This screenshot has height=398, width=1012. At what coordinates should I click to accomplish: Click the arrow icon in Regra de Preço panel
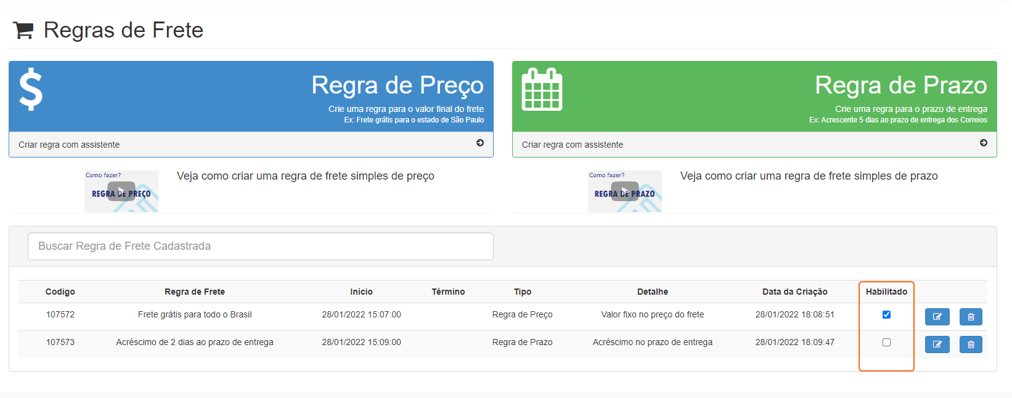pyautogui.click(x=480, y=143)
